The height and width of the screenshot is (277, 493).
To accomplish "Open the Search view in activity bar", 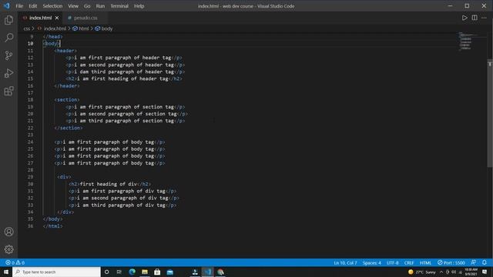I will [x=8, y=38].
